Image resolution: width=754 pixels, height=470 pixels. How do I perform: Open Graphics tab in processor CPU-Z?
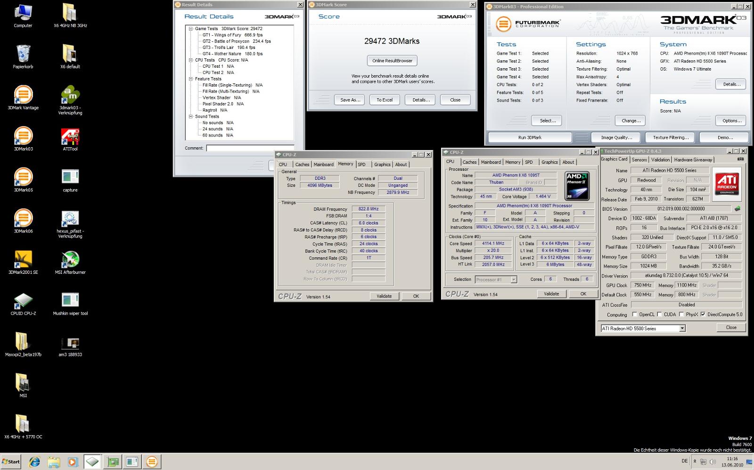549,162
